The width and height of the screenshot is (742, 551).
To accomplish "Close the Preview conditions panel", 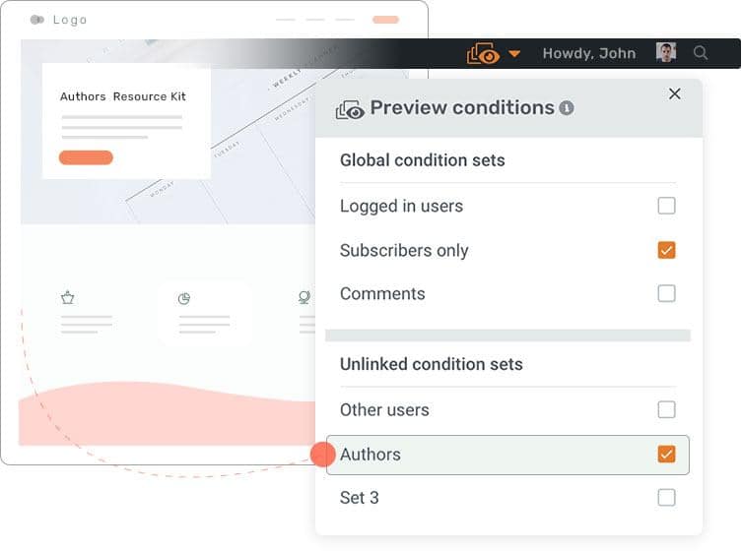I will coord(674,94).
